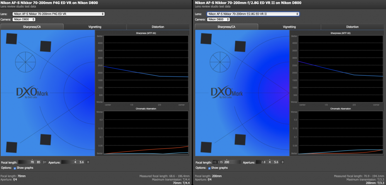Switch to Vignetting tab in the F4G panel
Viewport: 386px width, 185px height.
pyautogui.click(x=95, y=27)
